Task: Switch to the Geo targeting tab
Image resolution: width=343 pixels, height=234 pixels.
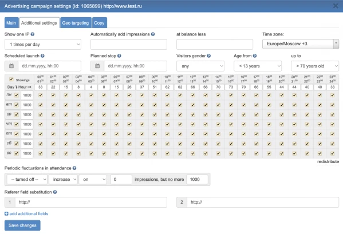Action: click(x=76, y=23)
